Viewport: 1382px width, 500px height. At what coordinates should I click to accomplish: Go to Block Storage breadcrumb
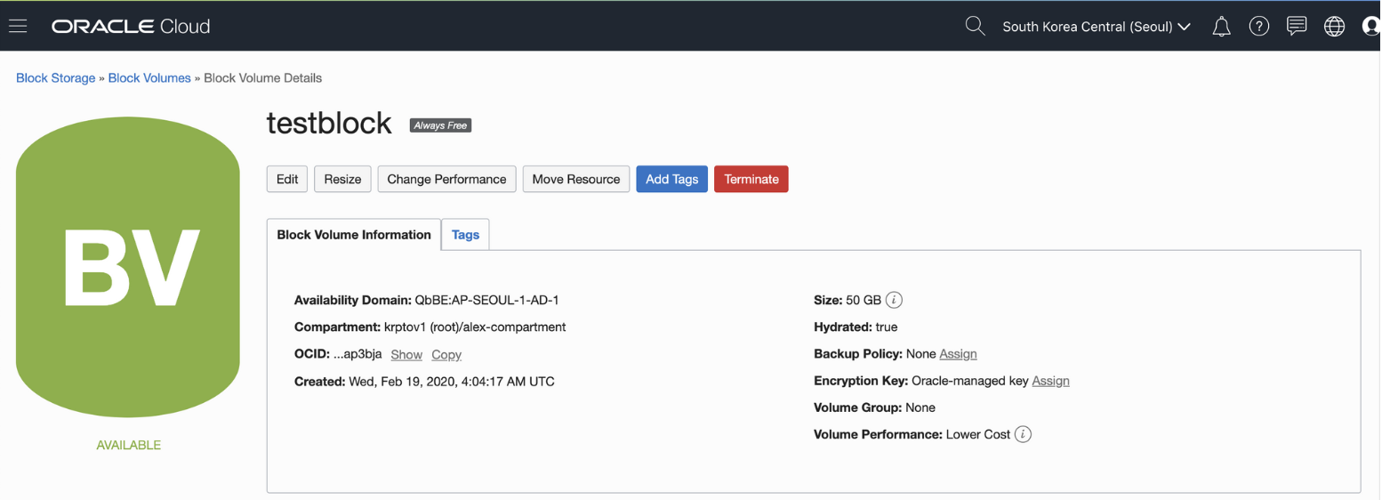pyautogui.click(x=56, y=78)
